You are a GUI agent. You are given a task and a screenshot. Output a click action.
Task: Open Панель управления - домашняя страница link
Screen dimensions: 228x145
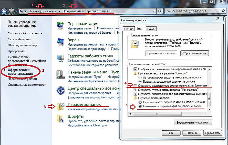pos(23,24)
